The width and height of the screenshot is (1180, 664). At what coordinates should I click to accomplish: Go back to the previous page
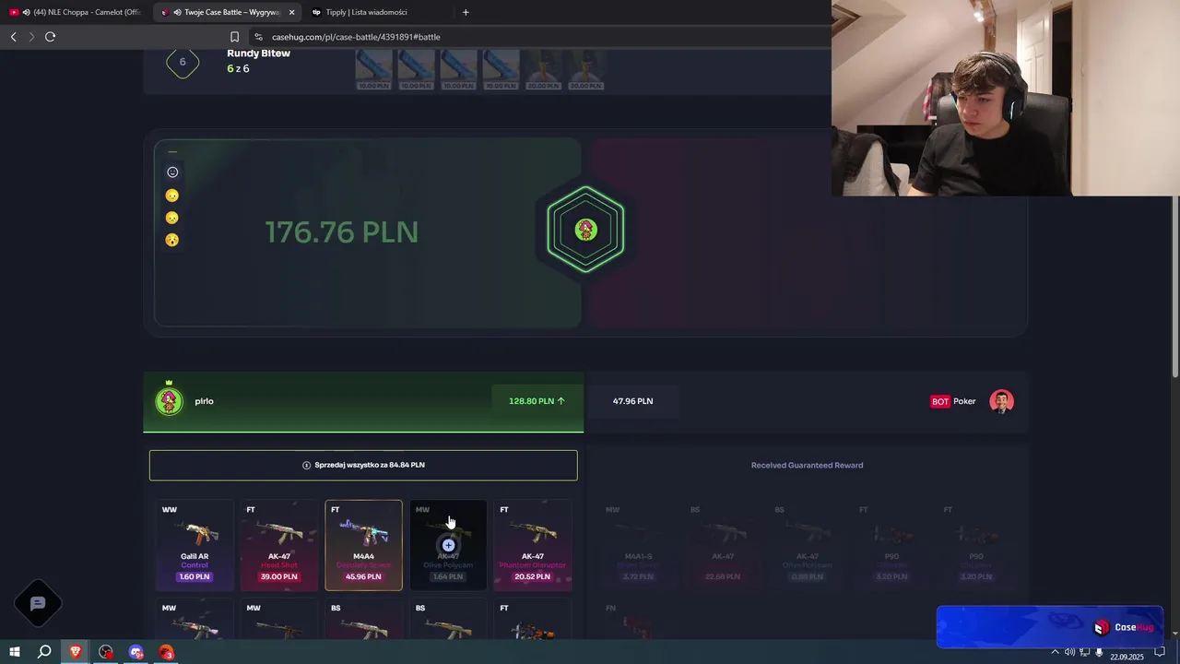[13, 37]
